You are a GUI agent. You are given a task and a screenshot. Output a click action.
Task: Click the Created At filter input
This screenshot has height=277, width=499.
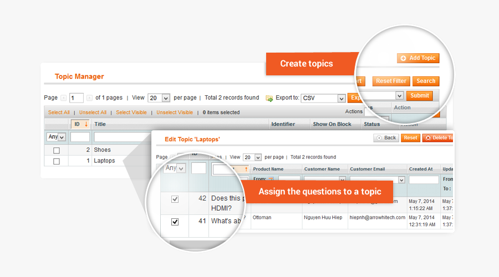(424, 179)
